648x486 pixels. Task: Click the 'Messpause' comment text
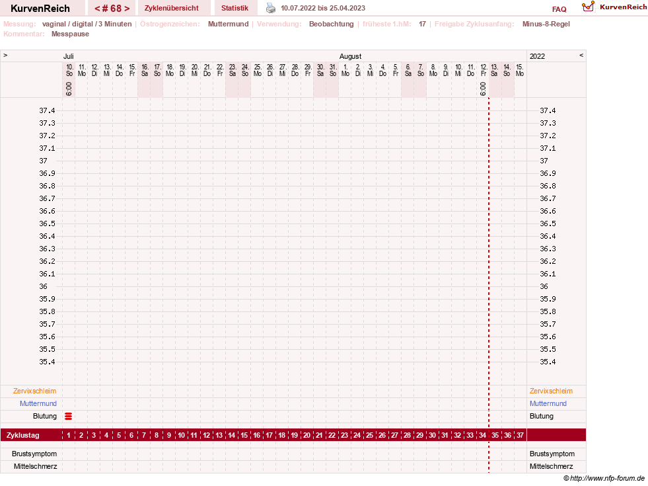(x=70, y=34)
